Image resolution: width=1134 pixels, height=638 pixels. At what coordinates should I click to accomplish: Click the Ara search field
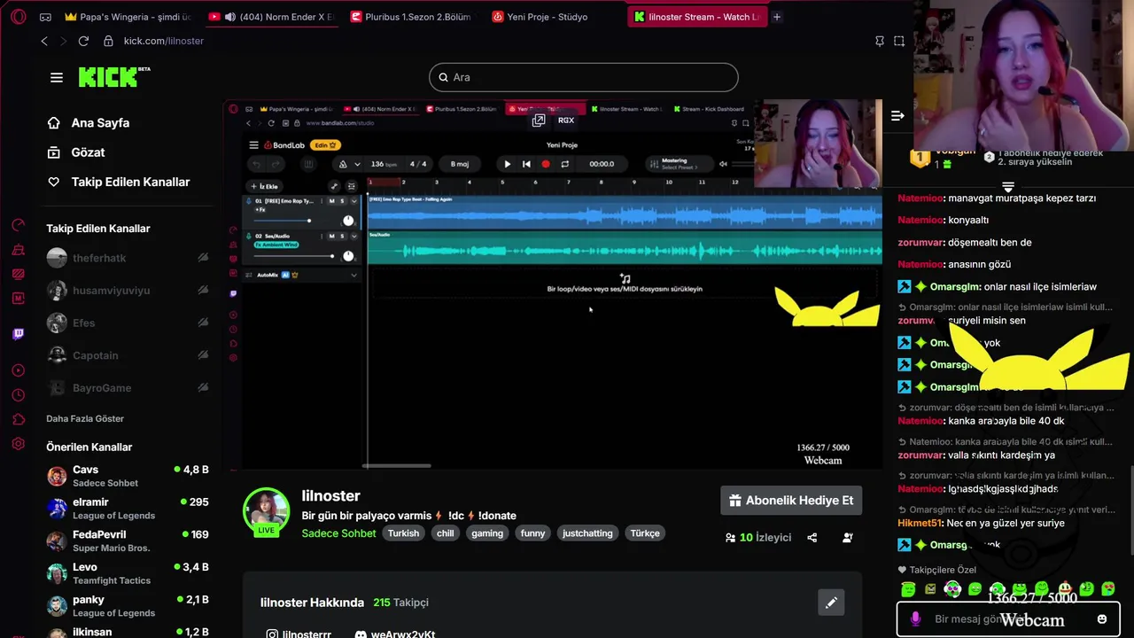pos(584,77)
